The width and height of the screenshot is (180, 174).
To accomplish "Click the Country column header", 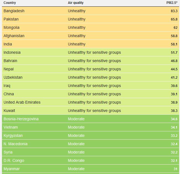I will coord(10,3).
